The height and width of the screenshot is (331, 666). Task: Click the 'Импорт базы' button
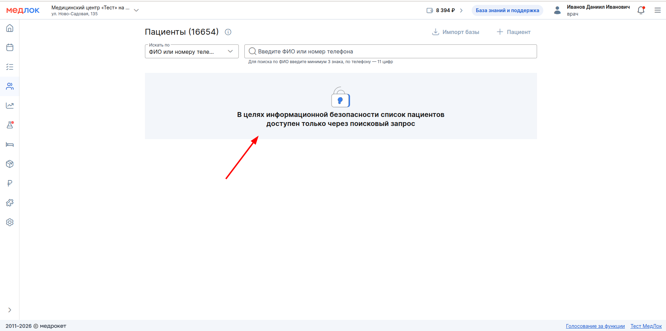455,32
